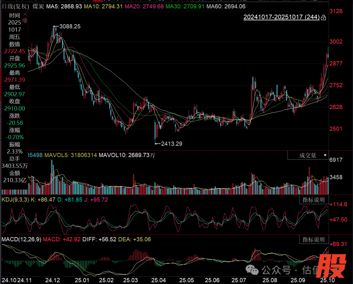Click the MACD(12,26,9) indicator label
353x284 pixels.
21,240
